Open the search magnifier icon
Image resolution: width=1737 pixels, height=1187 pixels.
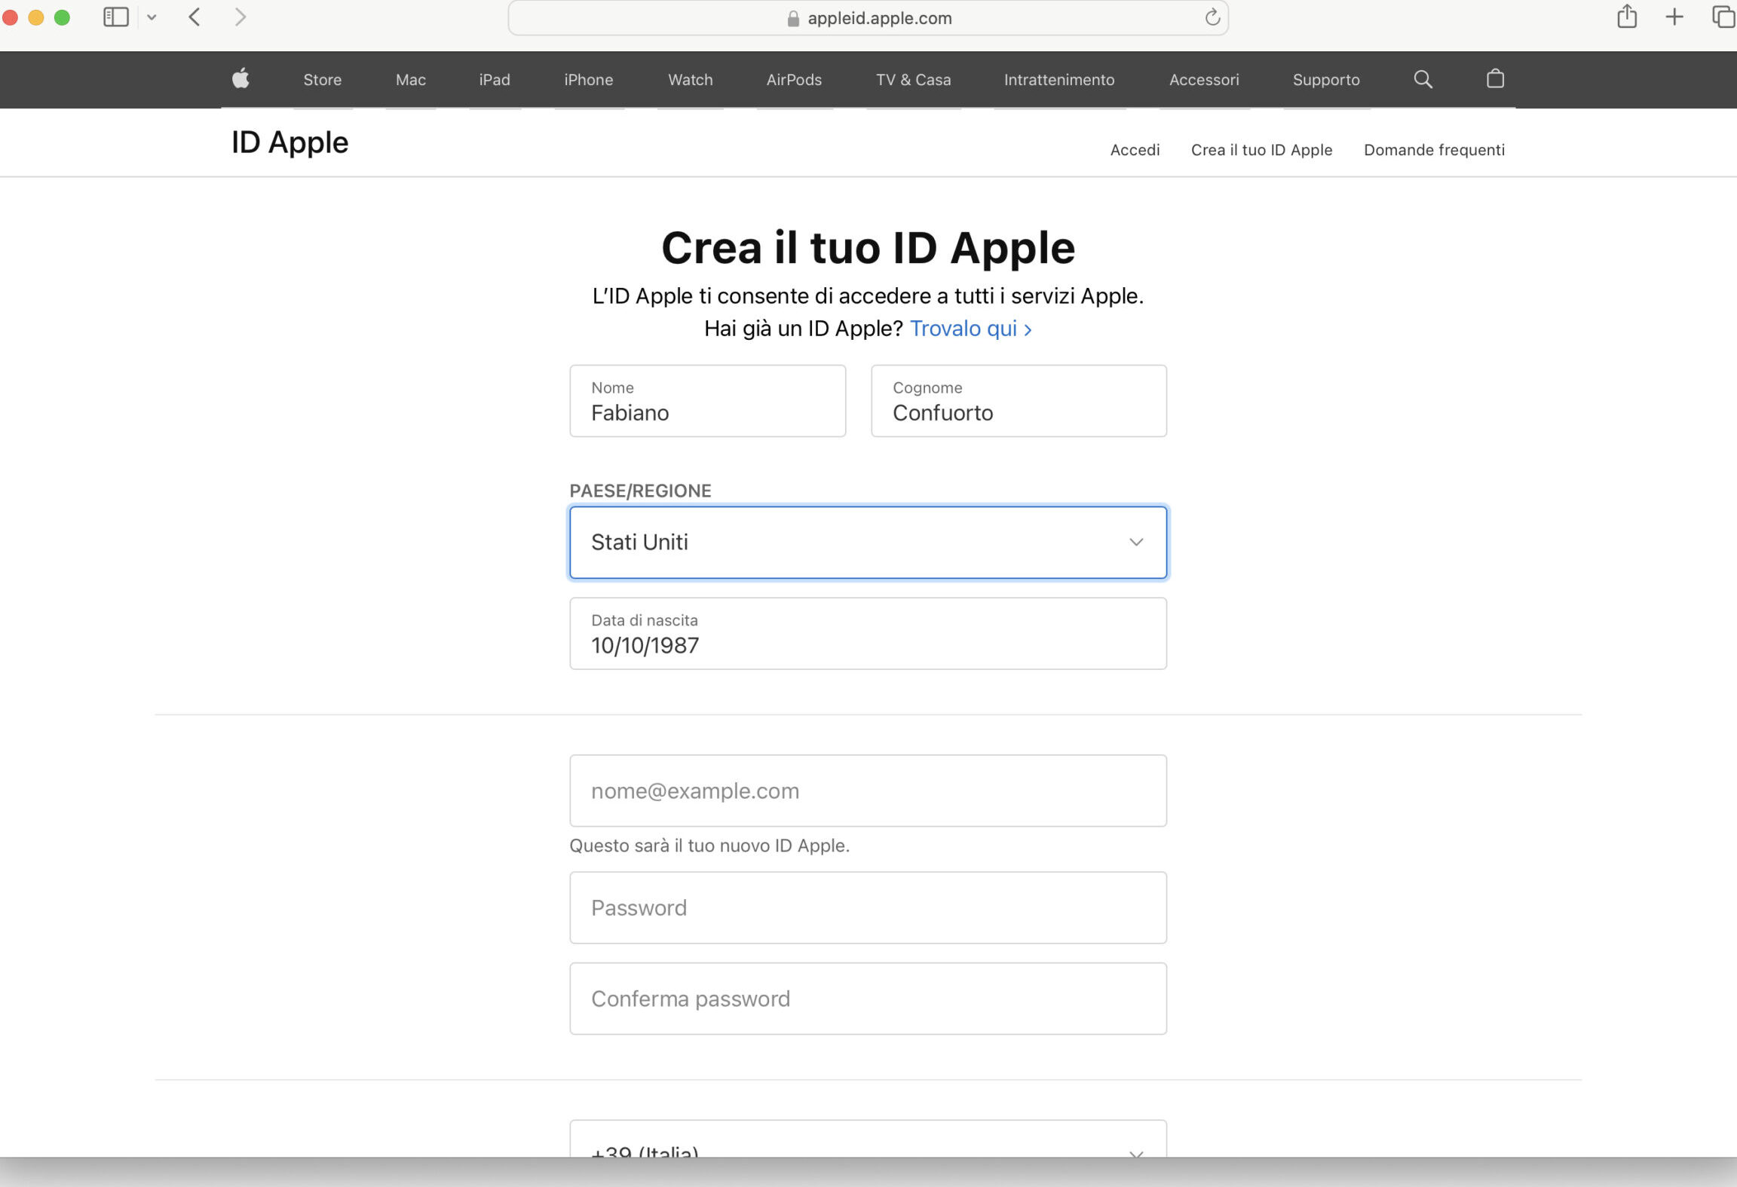pos(1423,79)
